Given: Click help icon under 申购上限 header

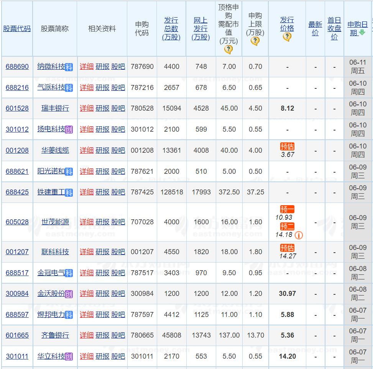Looking at the screenshot, I should 255,41.
